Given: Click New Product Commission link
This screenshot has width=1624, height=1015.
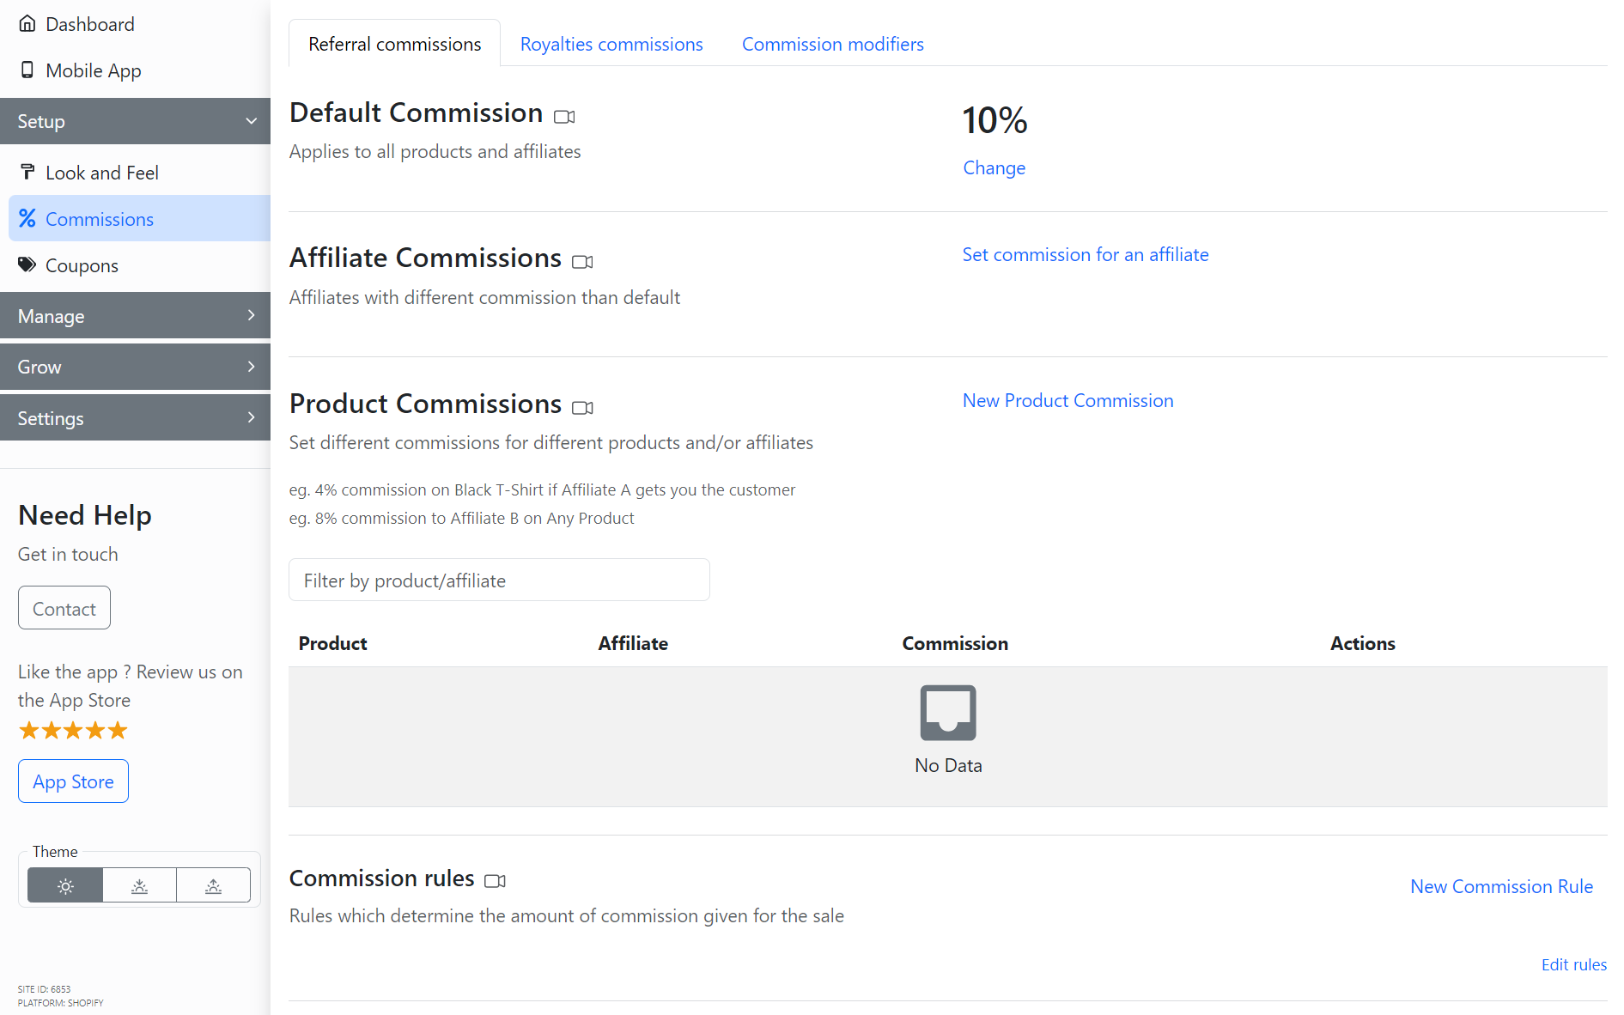Looking at the screenshot, I should click(x=1067, y=400).
